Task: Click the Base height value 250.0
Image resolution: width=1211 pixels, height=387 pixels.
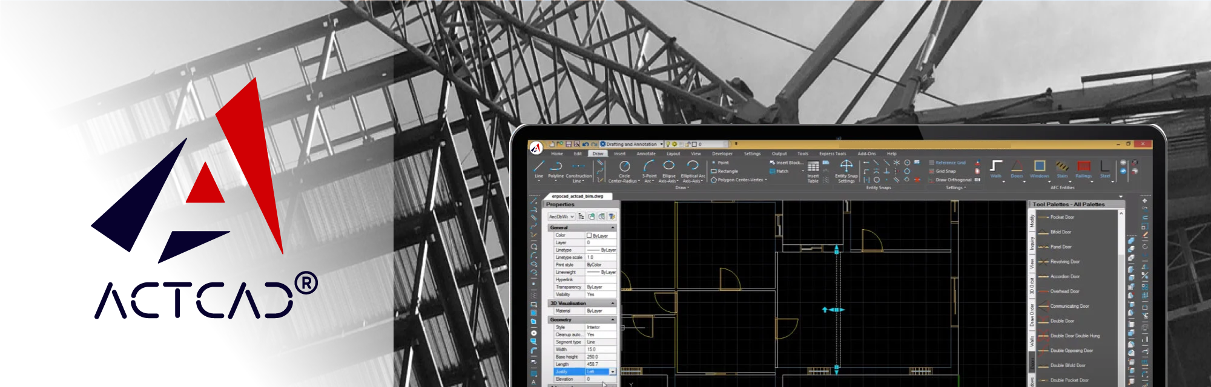Action: pos(601,357)
